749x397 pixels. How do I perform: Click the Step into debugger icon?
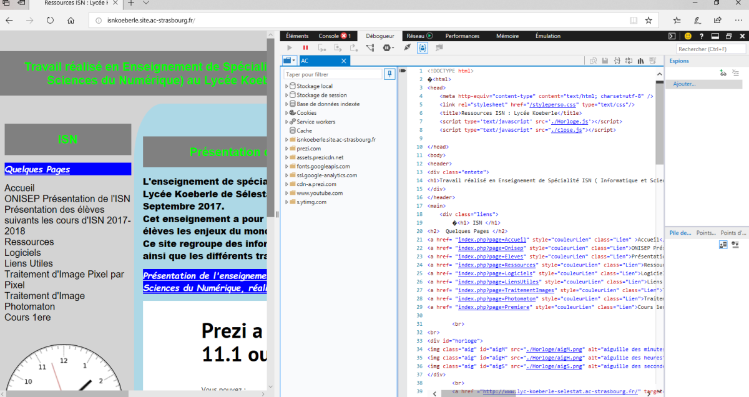pyautogui.click(x=322, y=47)
